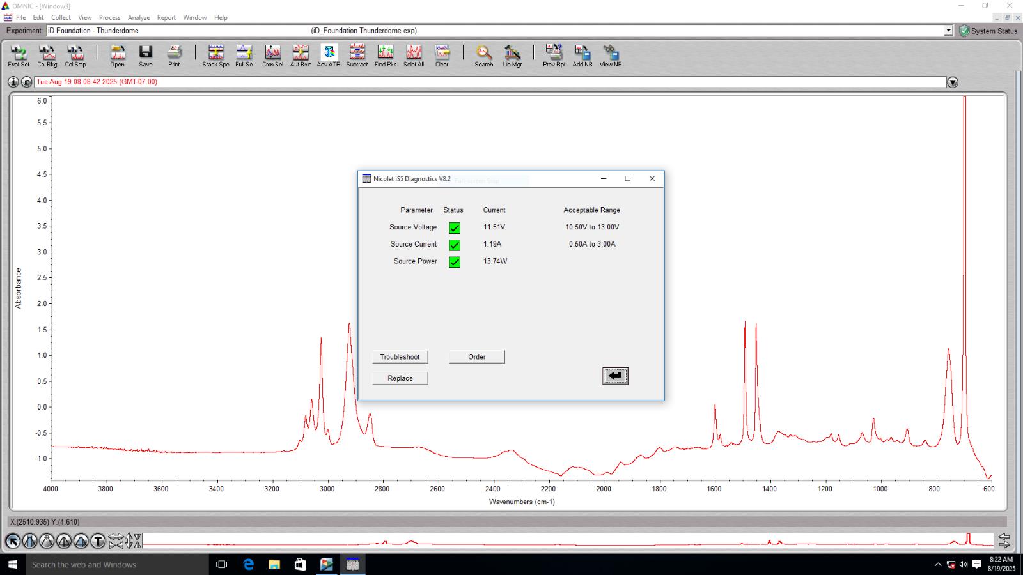1023x575 pixels.
Task: Open Experiment Setup (Expt Set)
Action: click(x=19, y=56)
